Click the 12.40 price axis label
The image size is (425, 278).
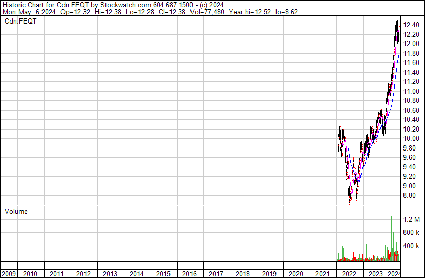[411, 25]
